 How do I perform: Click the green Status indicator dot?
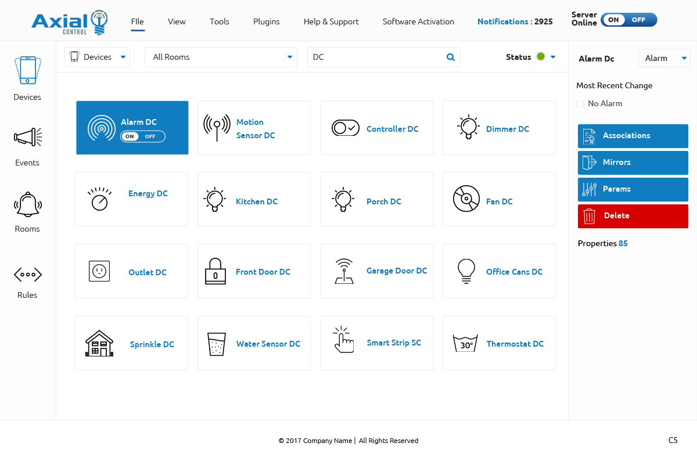[541, 57]
